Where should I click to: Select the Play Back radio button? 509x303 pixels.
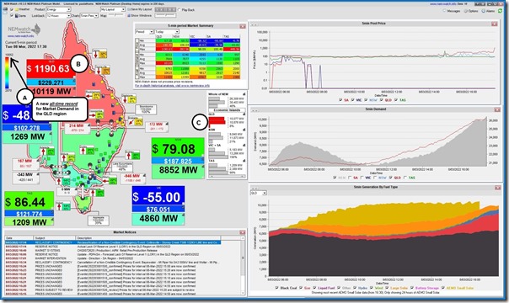click(179, 10)
